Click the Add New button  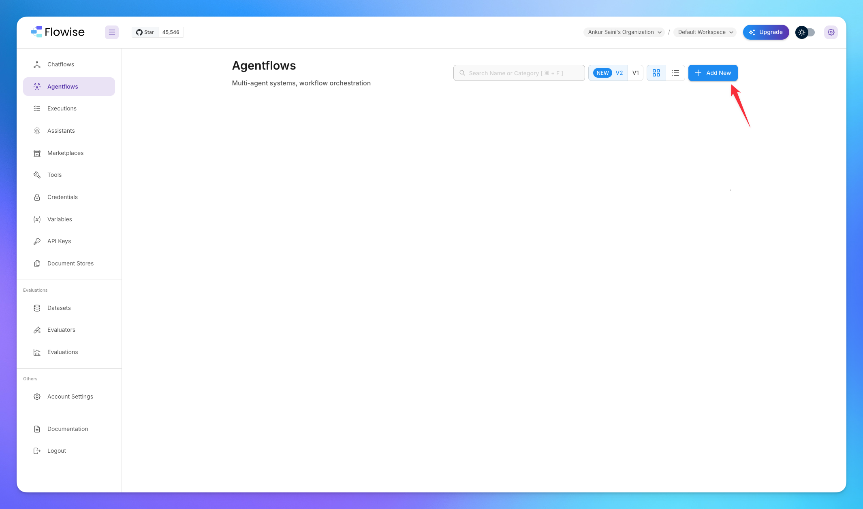pyautogui.click(x=713, y=73)
